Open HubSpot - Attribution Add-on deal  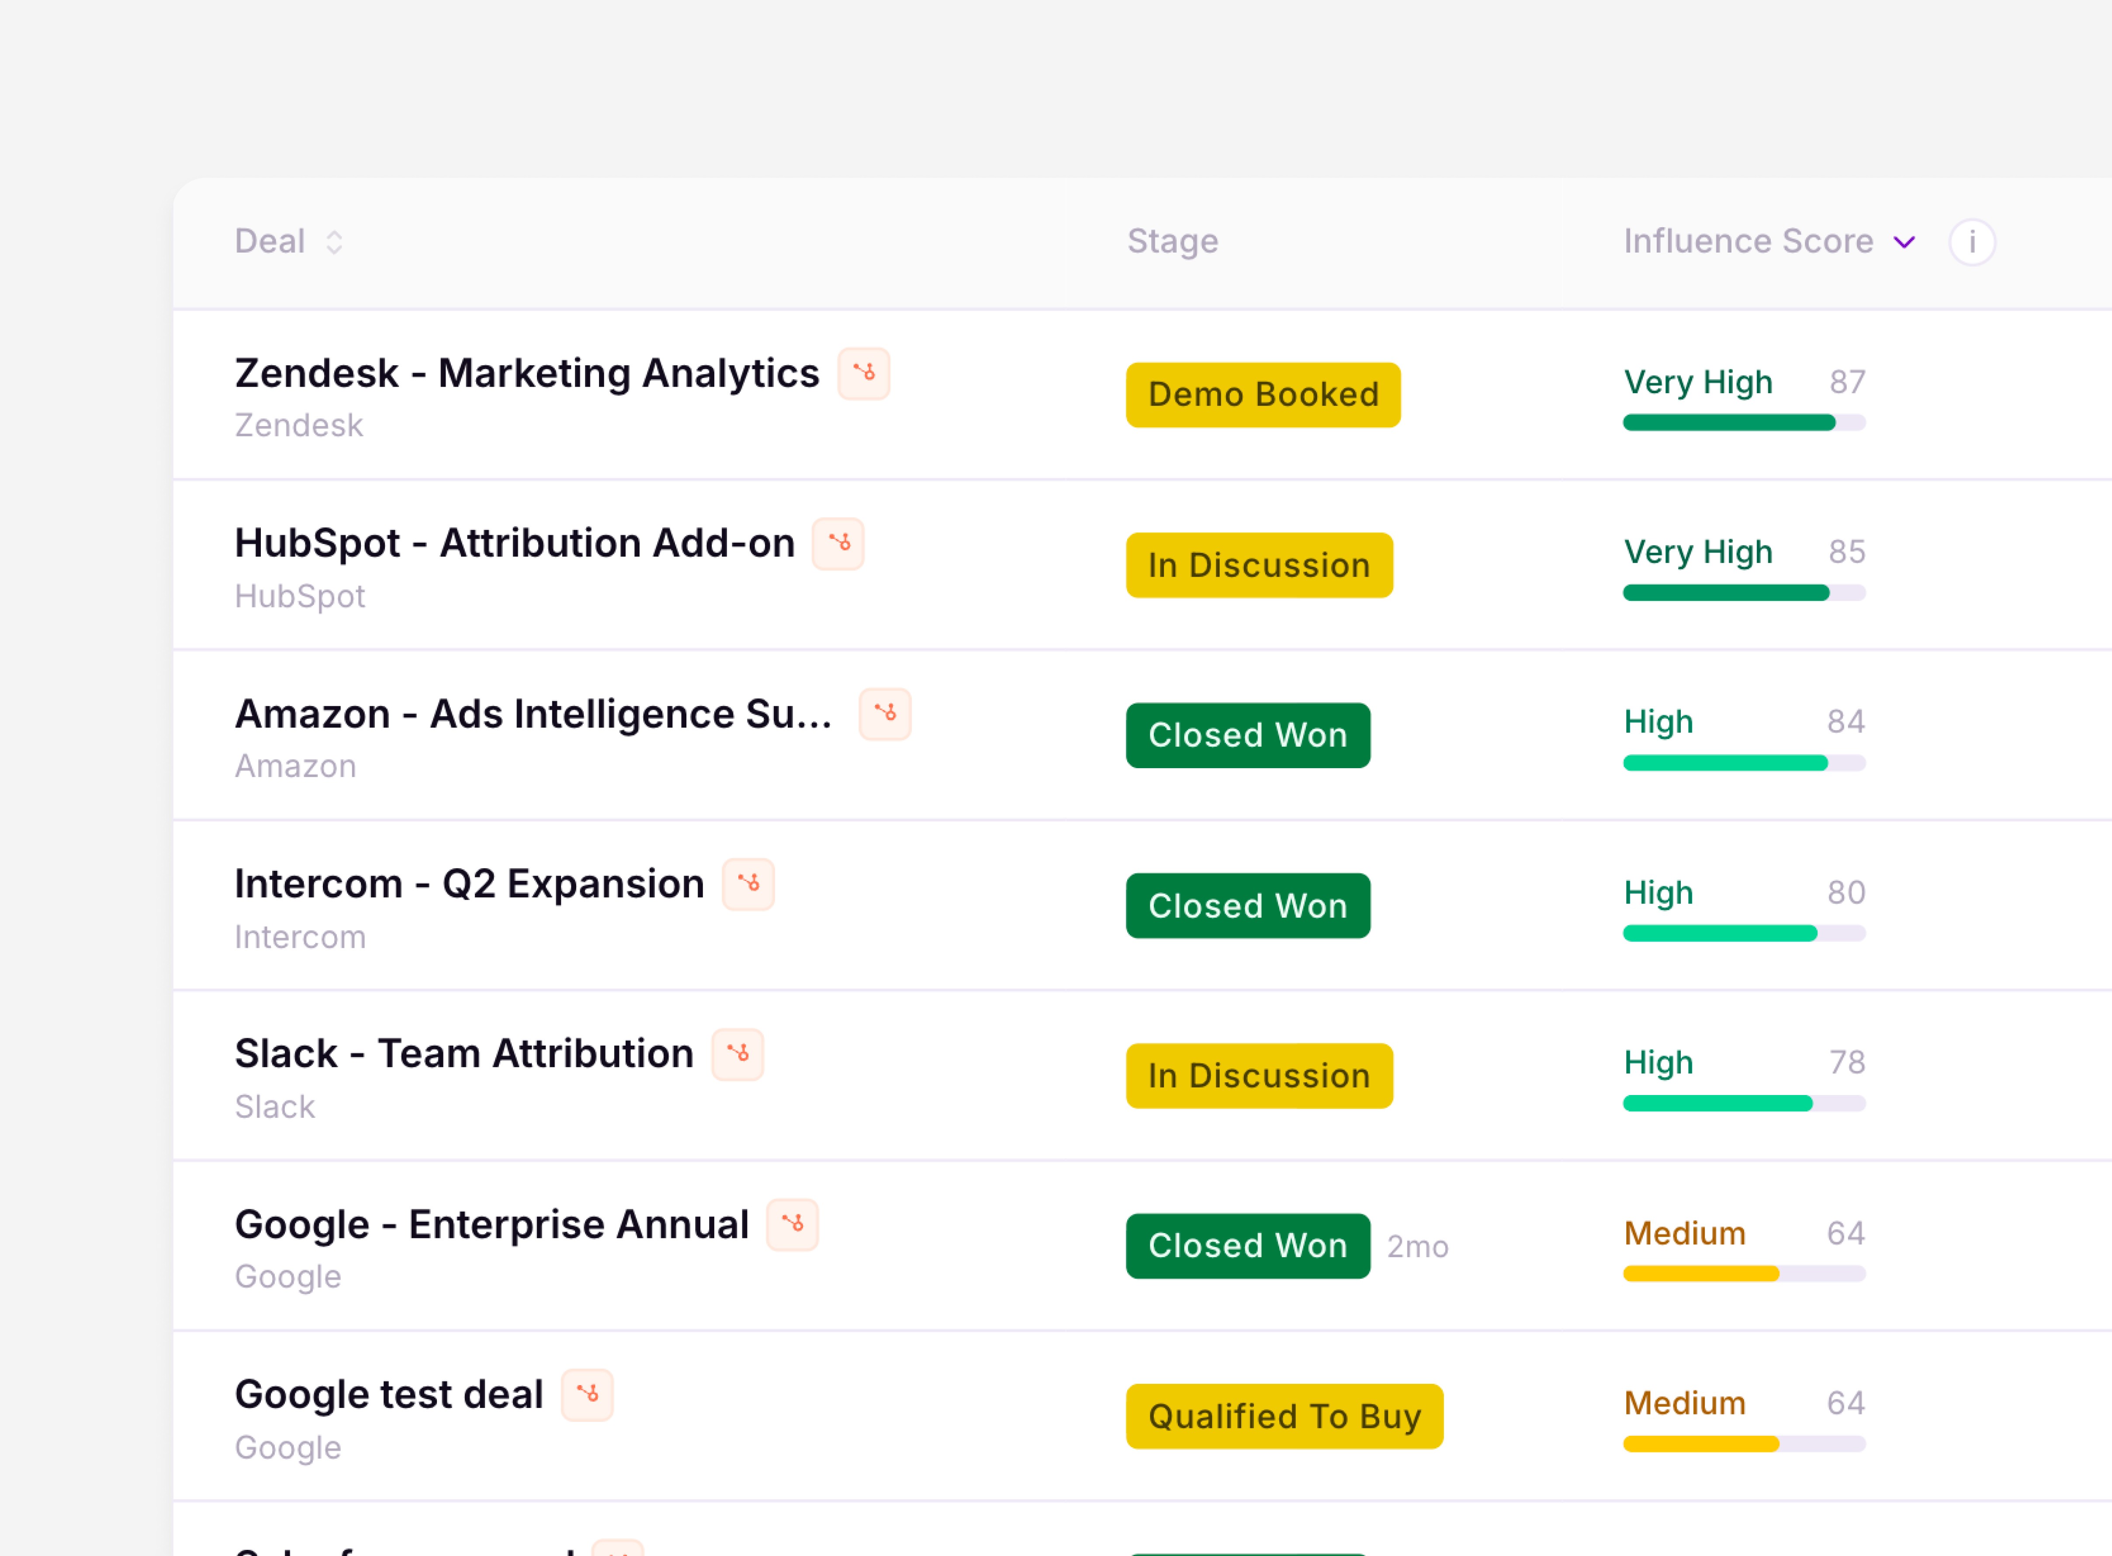pos(514,544)
